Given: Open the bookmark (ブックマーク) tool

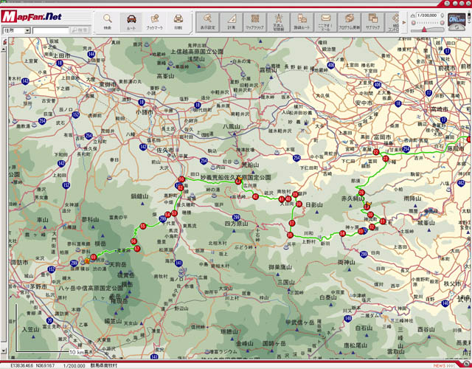Looking at the screenshot, I should (x=155, y=20).
